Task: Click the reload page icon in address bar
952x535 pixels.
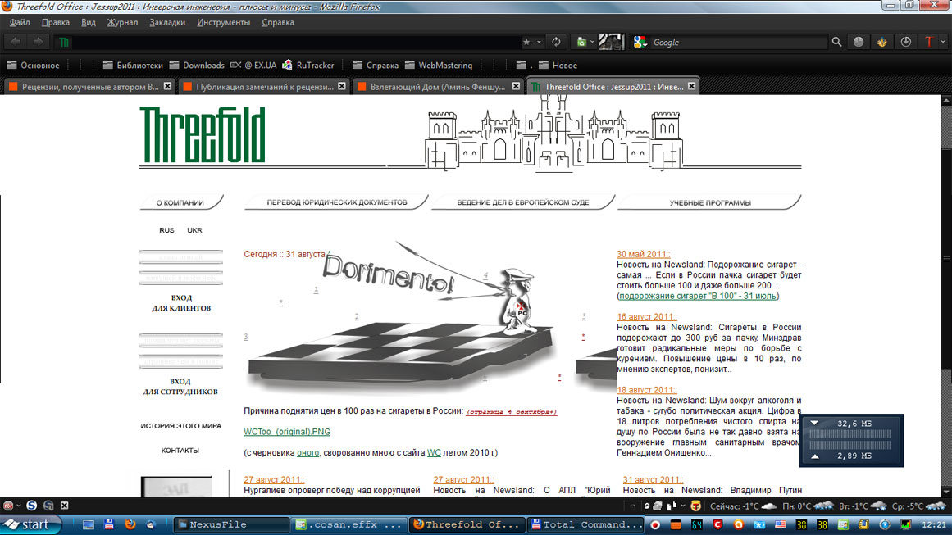Action: click(556, 42)
